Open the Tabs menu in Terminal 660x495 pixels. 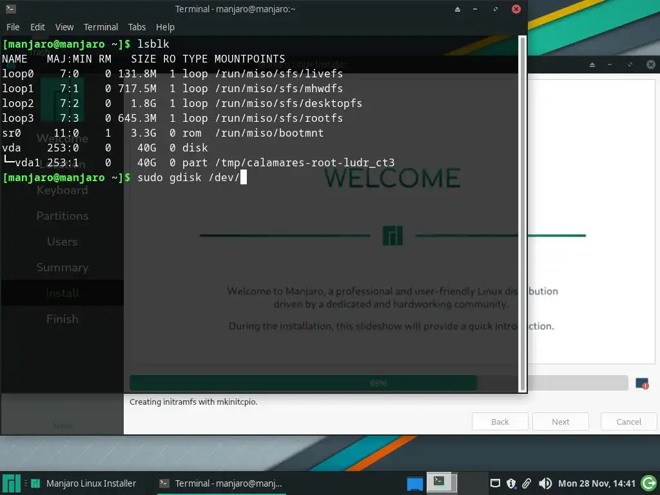(x=137, y=27)
